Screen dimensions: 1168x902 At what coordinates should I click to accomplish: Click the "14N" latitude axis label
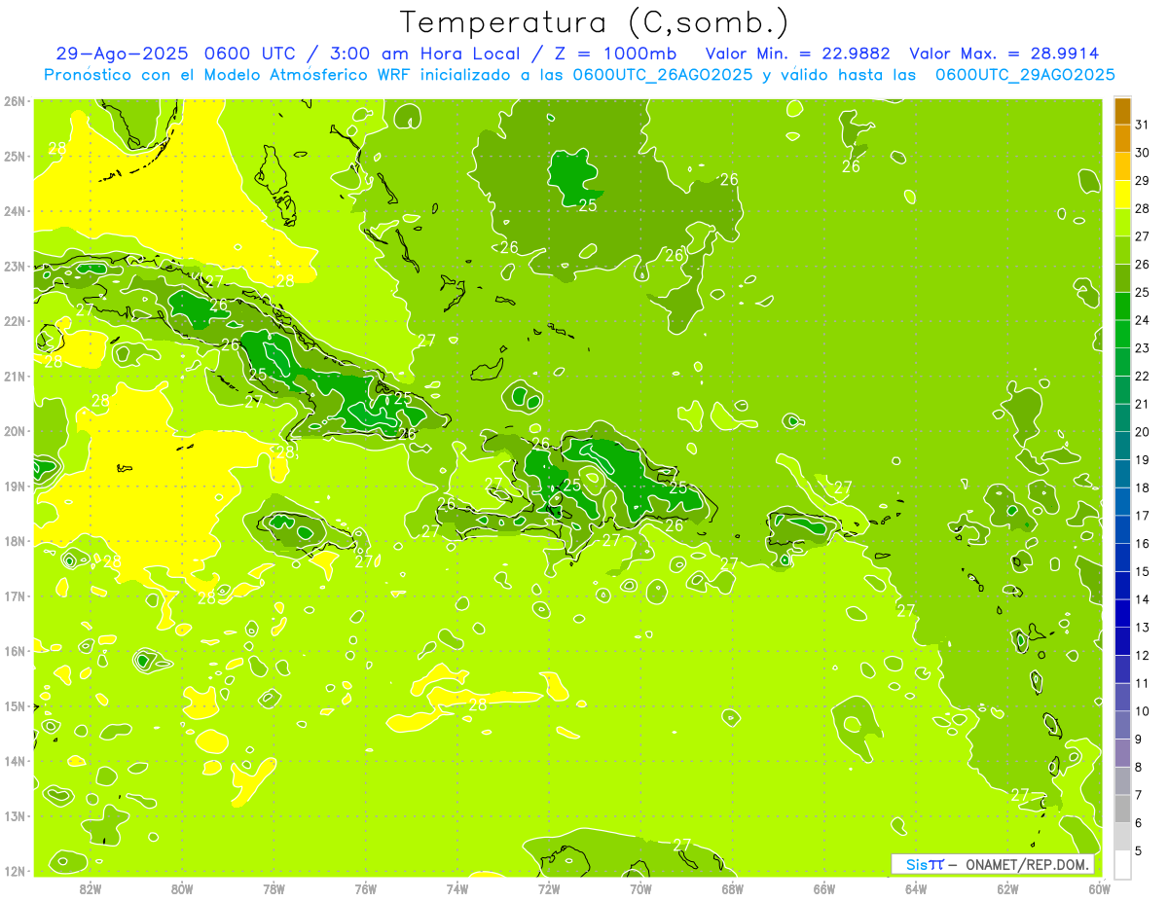coord(15,760)
